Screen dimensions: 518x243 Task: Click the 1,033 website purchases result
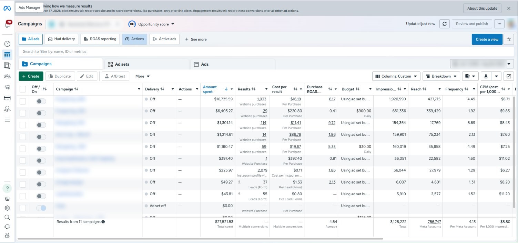(262, 99)
